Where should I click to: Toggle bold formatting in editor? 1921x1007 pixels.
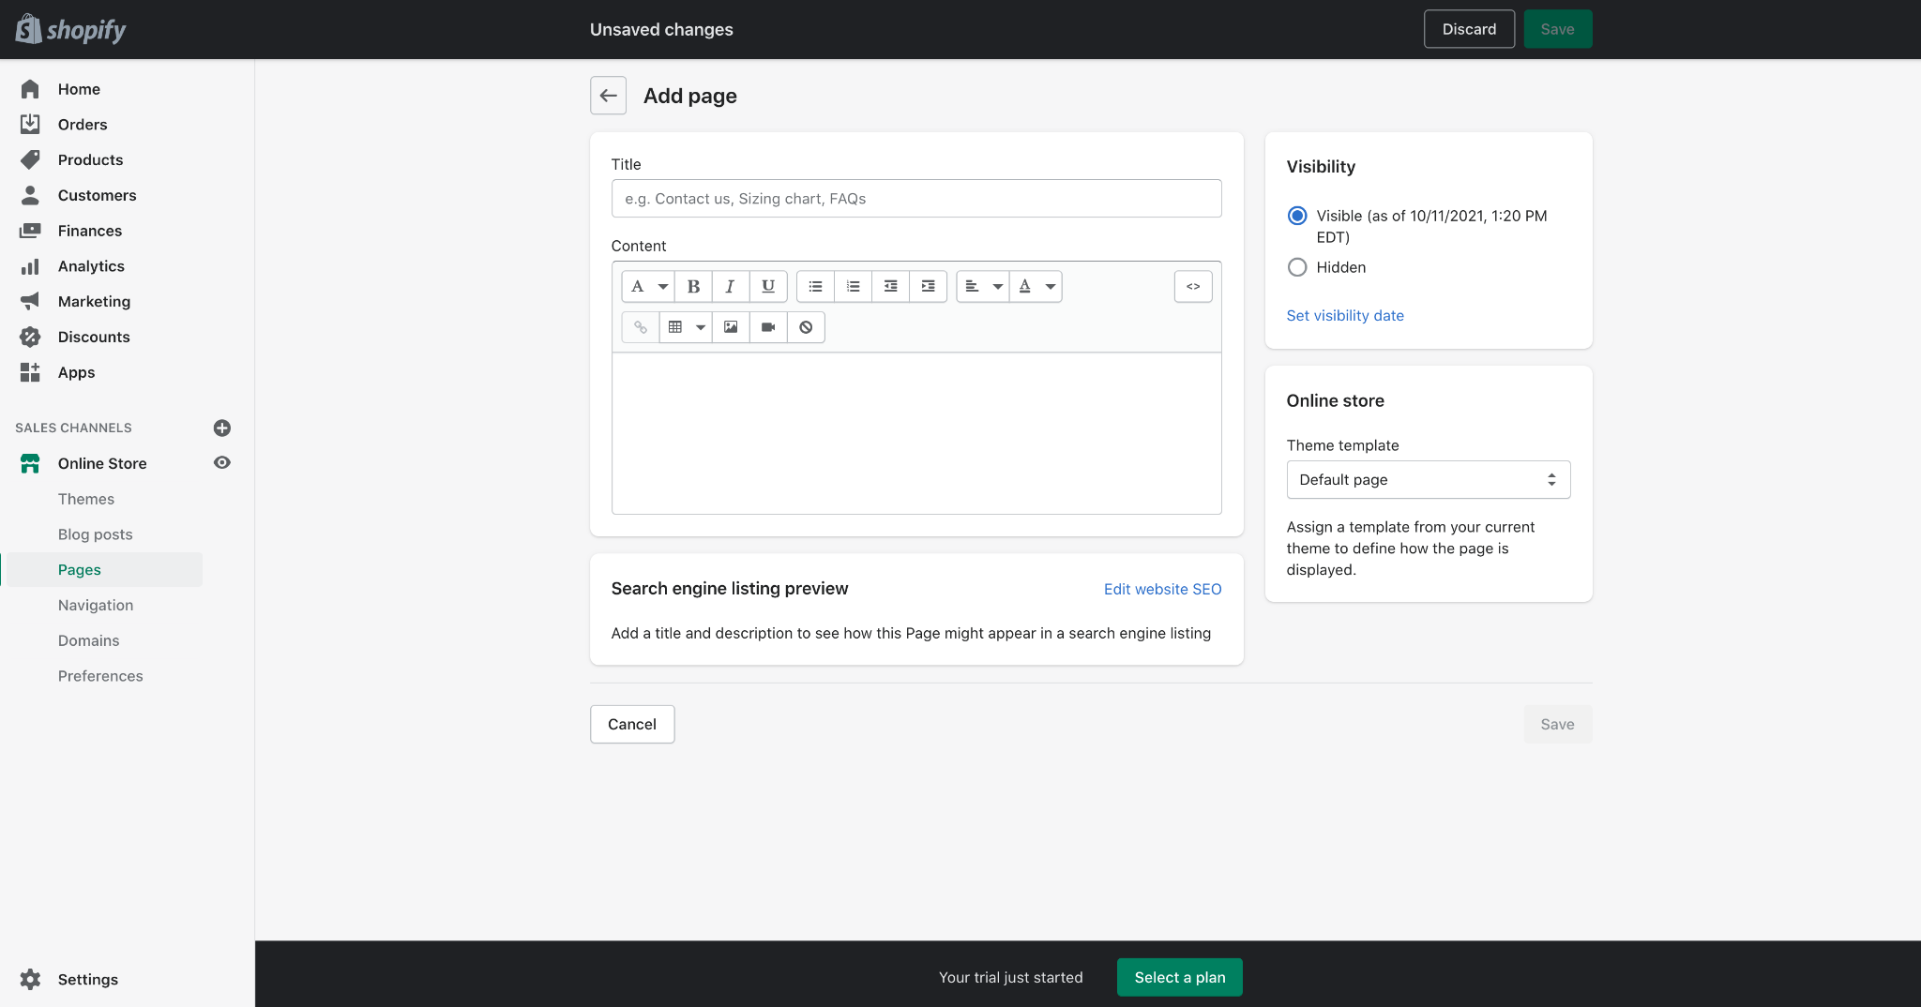(x=693, y=287)
